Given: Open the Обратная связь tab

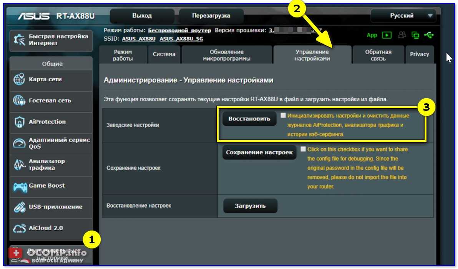Looking at the screenshot, I should pyautogui.click(x=378, y=55).
